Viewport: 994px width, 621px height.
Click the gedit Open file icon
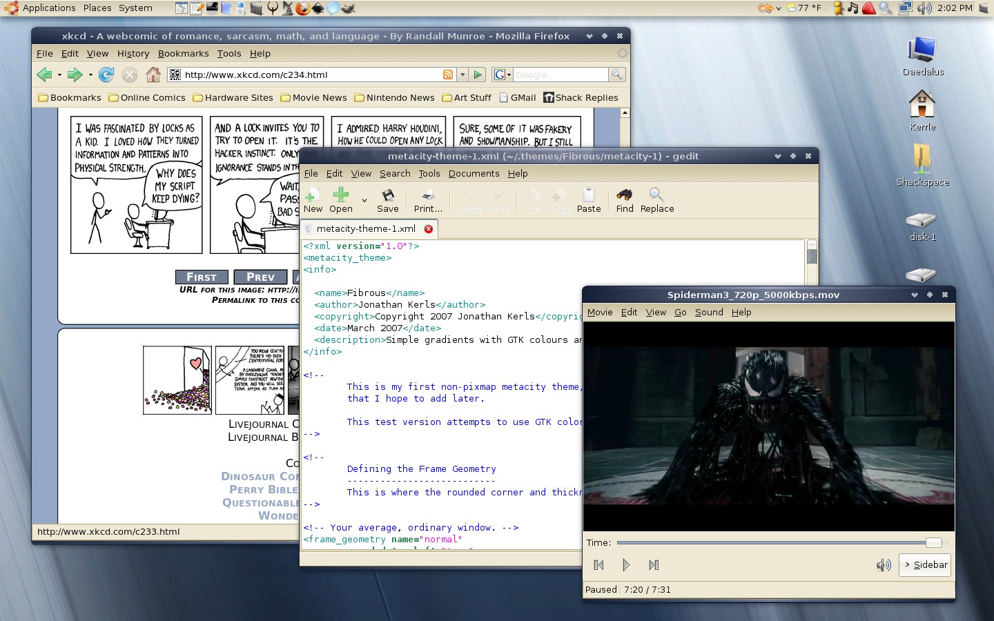tap(341, 199)
